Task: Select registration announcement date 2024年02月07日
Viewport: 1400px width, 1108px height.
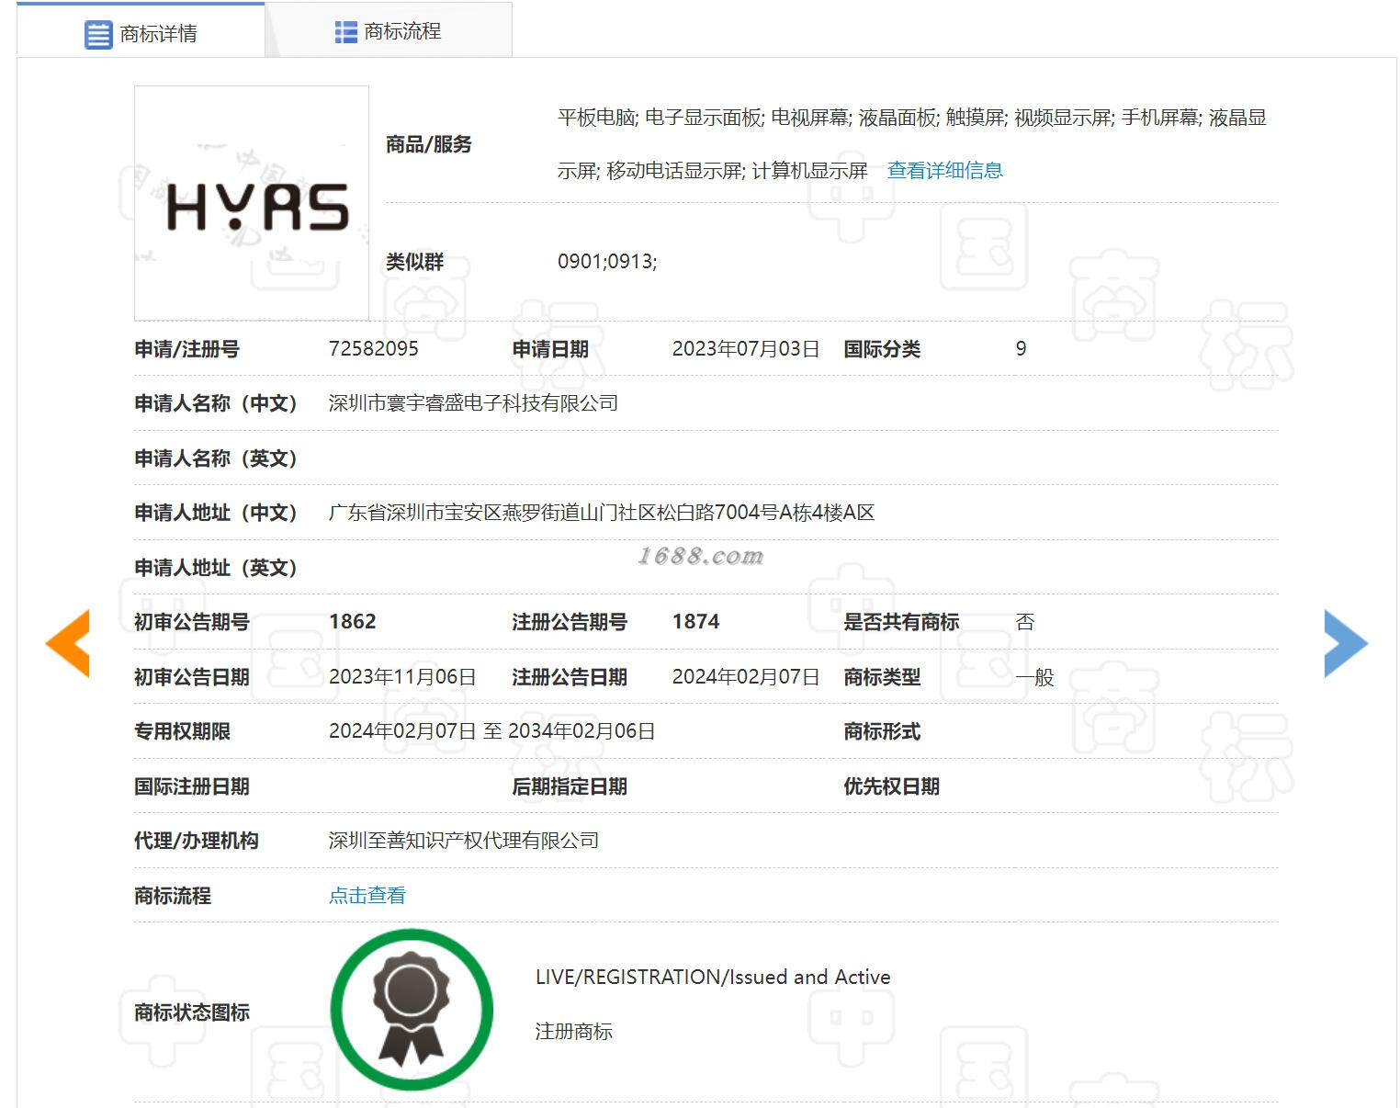Action: click(745, 677)
